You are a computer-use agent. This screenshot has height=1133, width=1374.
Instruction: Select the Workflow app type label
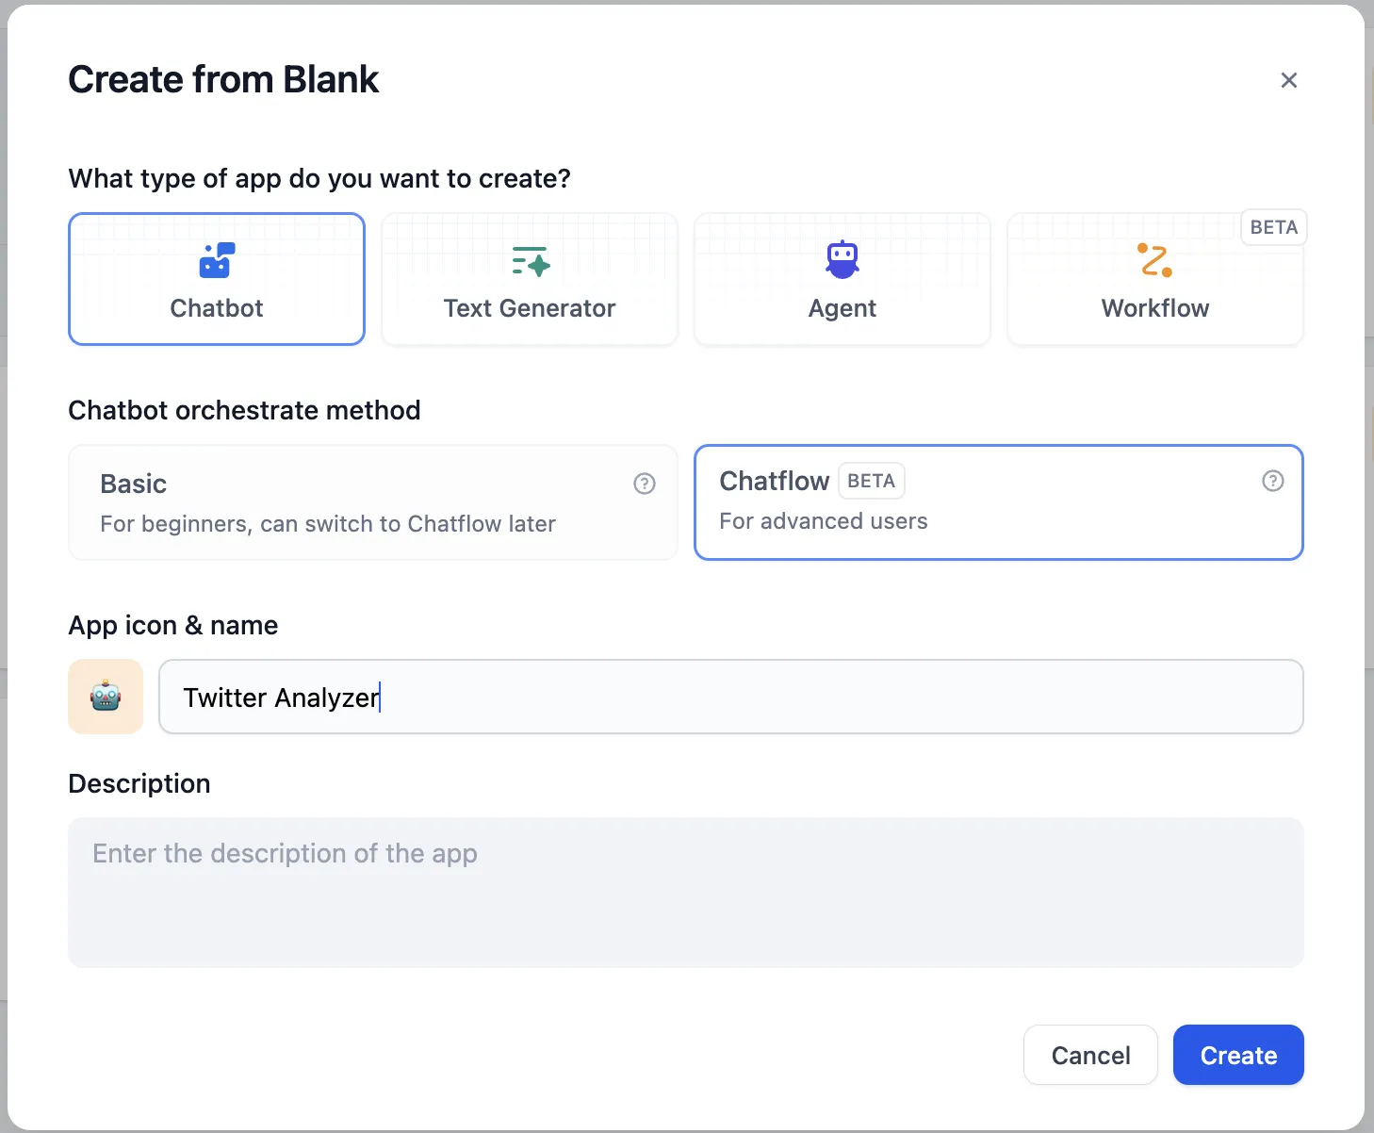[x=1154, y=308]
